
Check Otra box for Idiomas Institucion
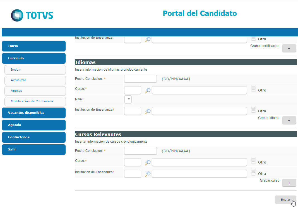[x=253, y=109]
